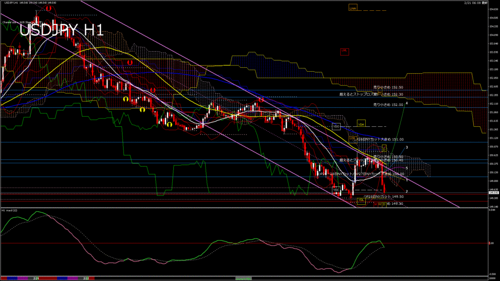The height and width of the screenshot is (281, 500).
Task: Select the yellow YDH label box
Action: (361, 124)
